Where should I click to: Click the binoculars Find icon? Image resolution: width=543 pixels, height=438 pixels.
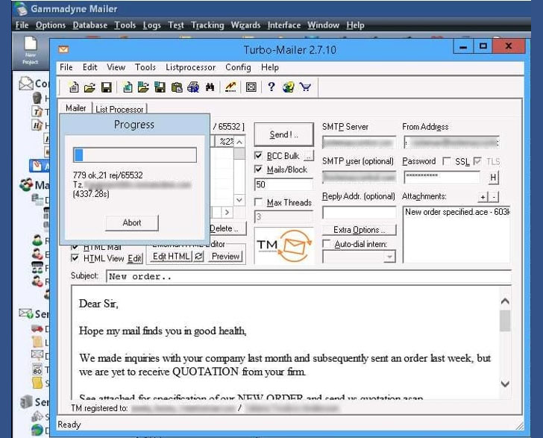point(210,87)
